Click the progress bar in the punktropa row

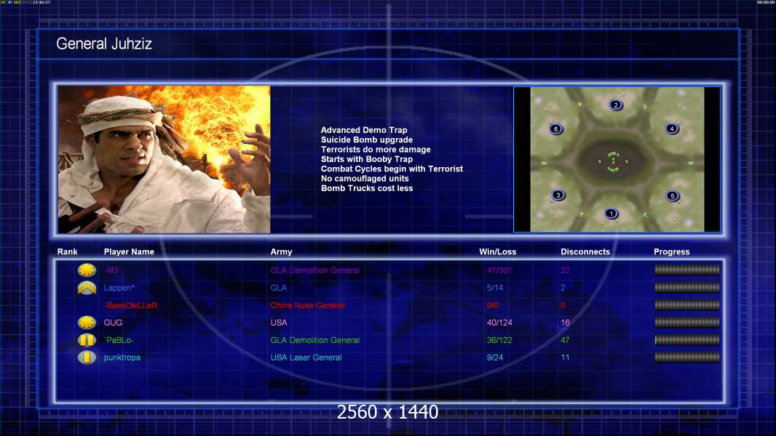point(687,358)
